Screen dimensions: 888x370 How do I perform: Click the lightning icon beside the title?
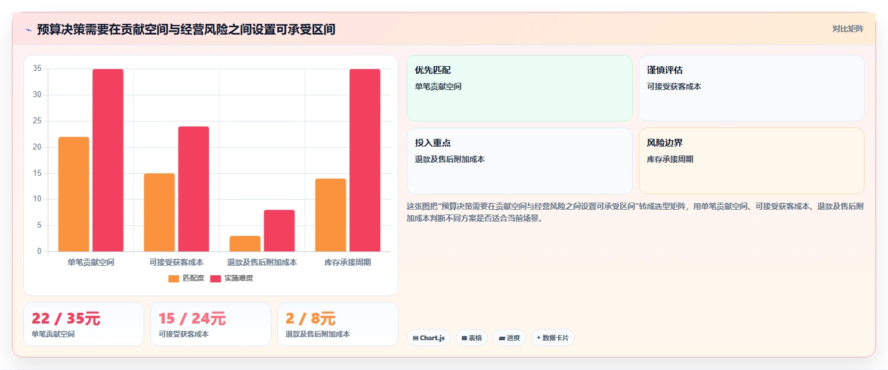pos(28,29)
